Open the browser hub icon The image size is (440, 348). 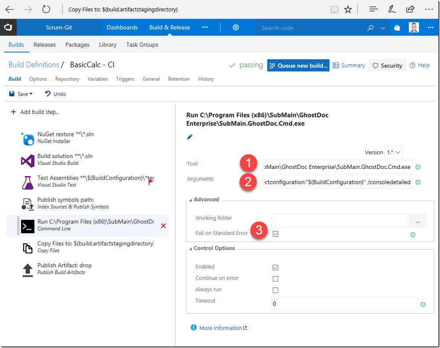coord(373,9)
